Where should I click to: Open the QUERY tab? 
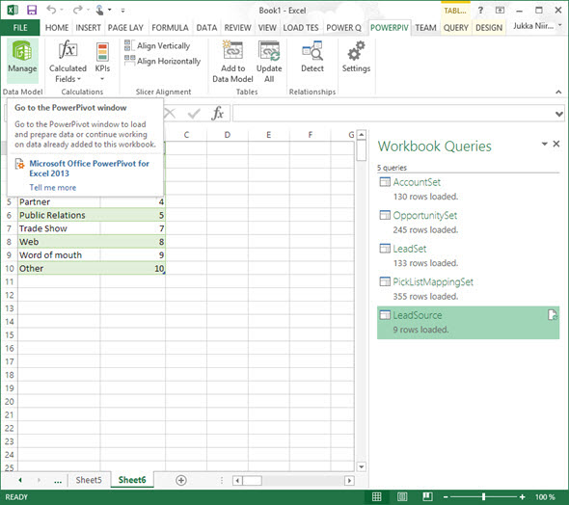point(456,28)
